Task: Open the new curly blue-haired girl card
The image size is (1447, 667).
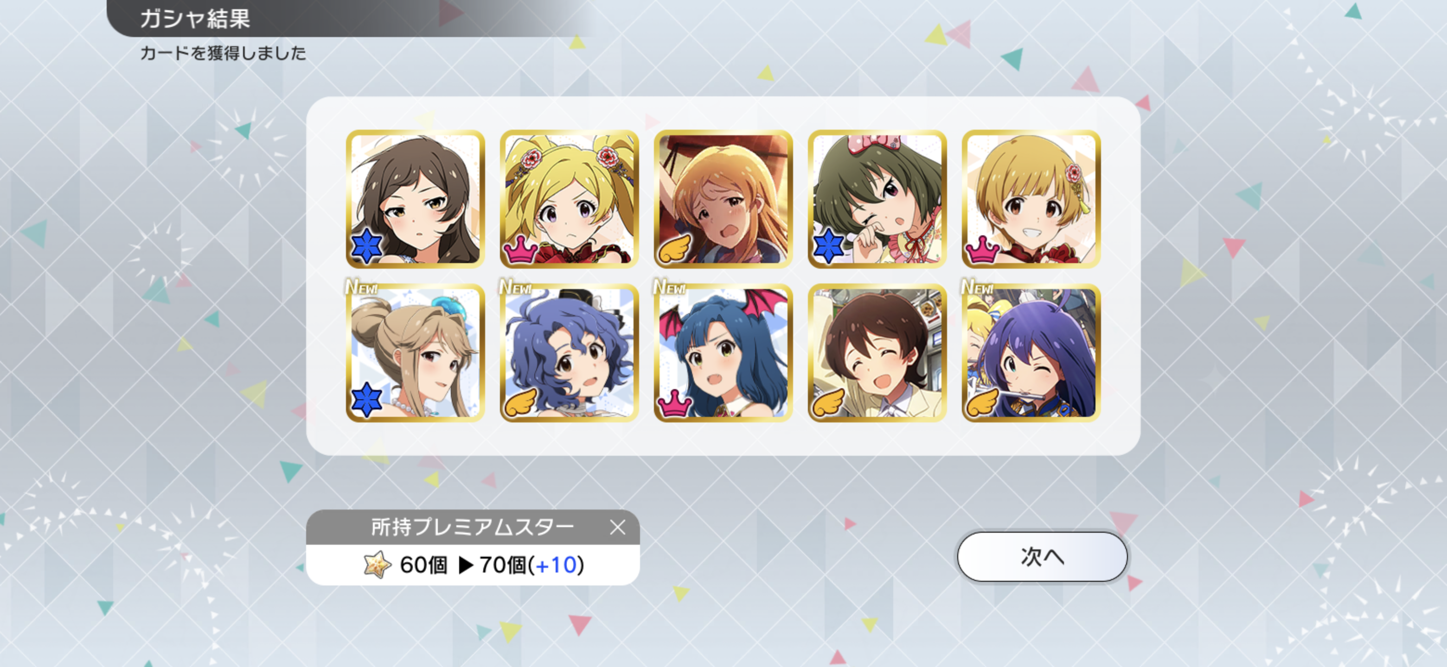Action: [569, 353]
